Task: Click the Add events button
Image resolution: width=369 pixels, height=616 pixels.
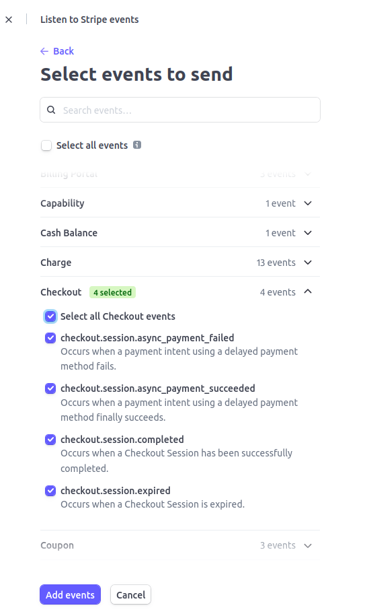Action: (70, 594)
